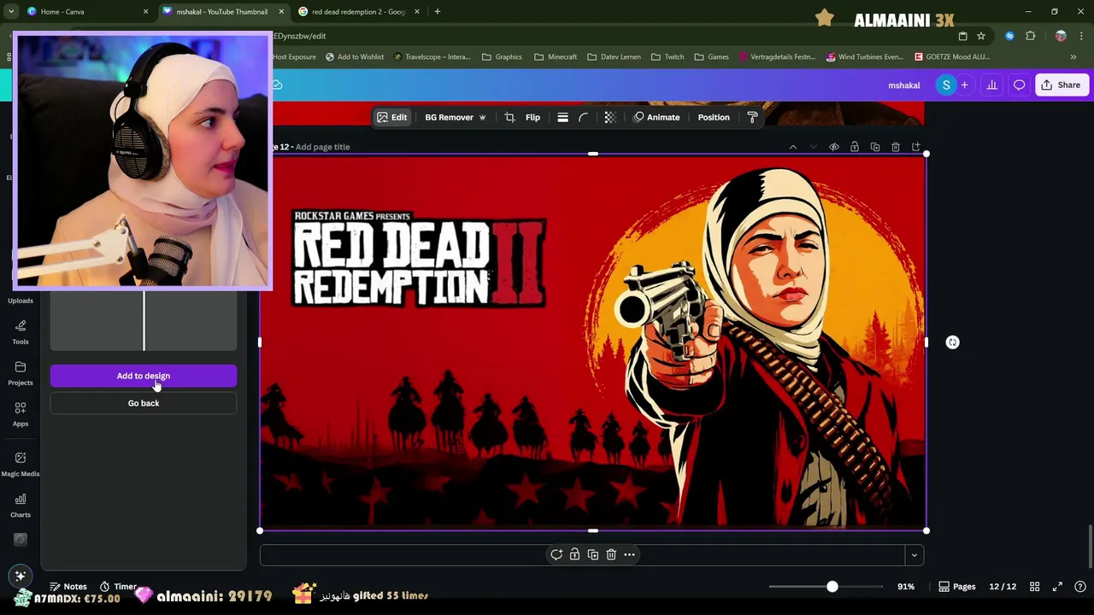Open Chrome three-dot menu

[x=1082, y=36]
